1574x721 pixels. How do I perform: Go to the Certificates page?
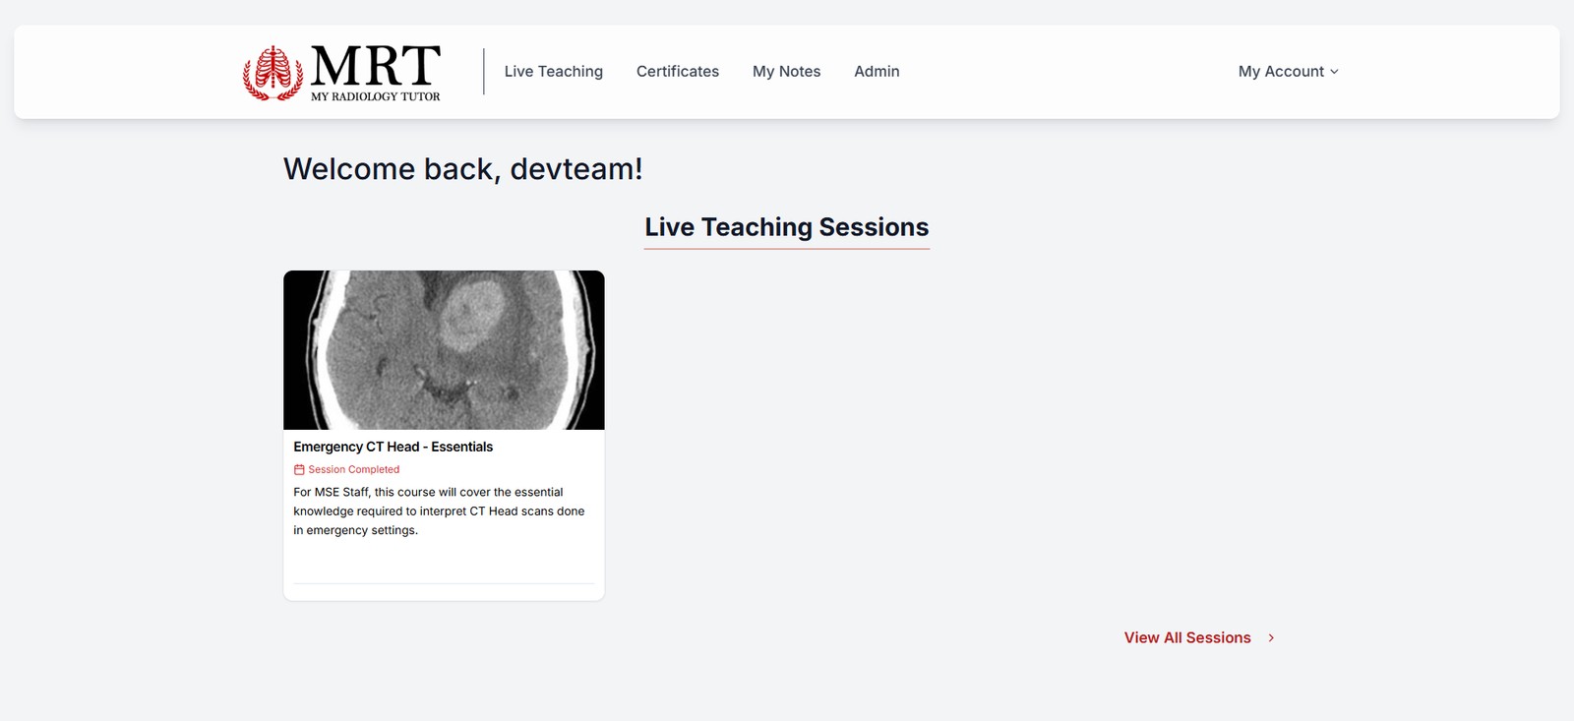[678, 72]
